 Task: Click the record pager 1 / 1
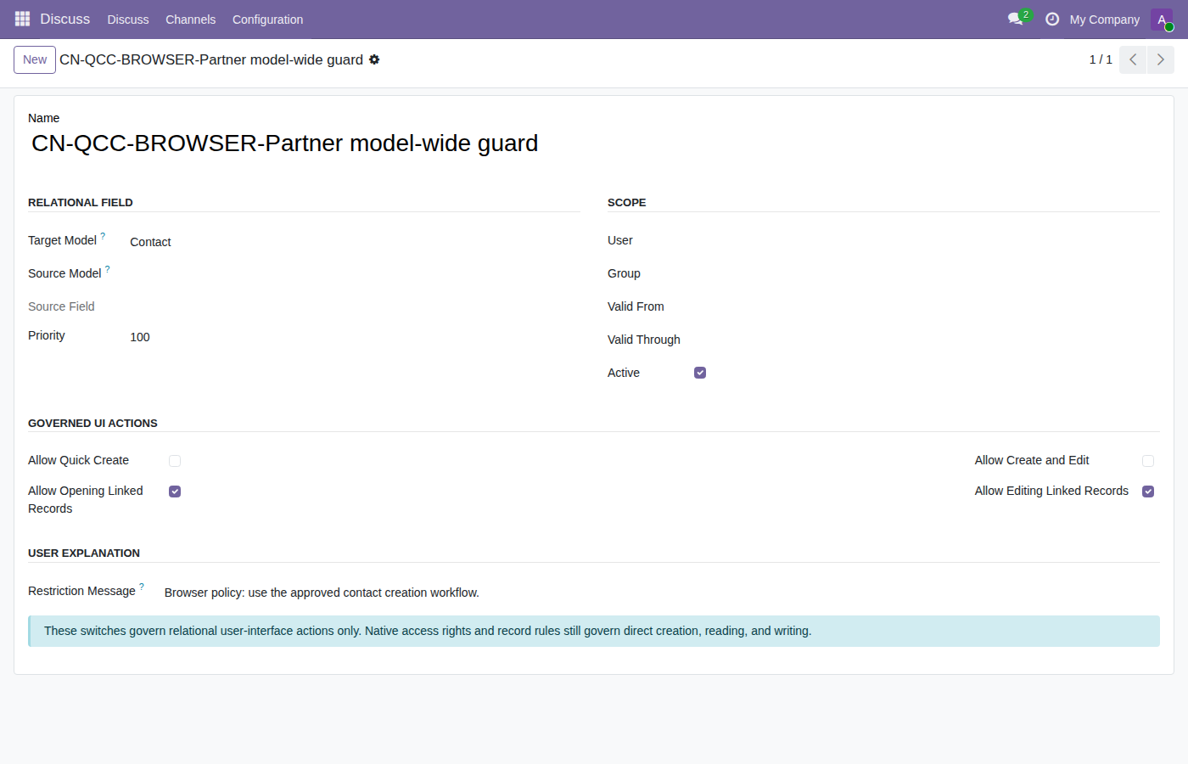pyautogui.click(x=1101, y=59)
